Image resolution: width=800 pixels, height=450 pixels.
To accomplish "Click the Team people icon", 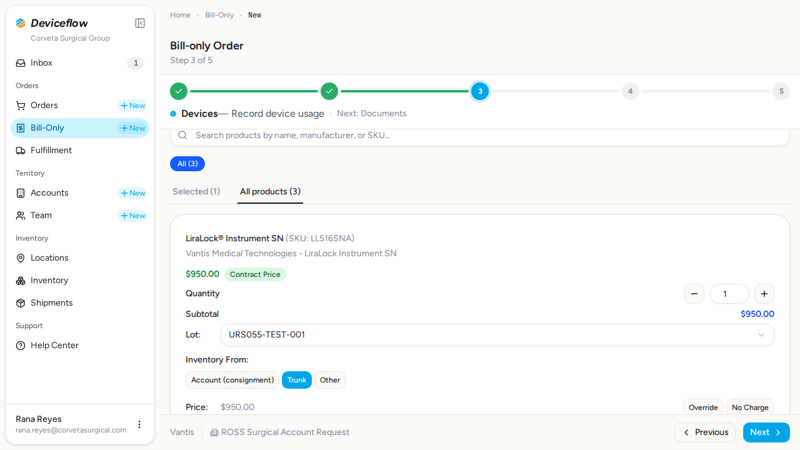I will click(x=21, y=216).
